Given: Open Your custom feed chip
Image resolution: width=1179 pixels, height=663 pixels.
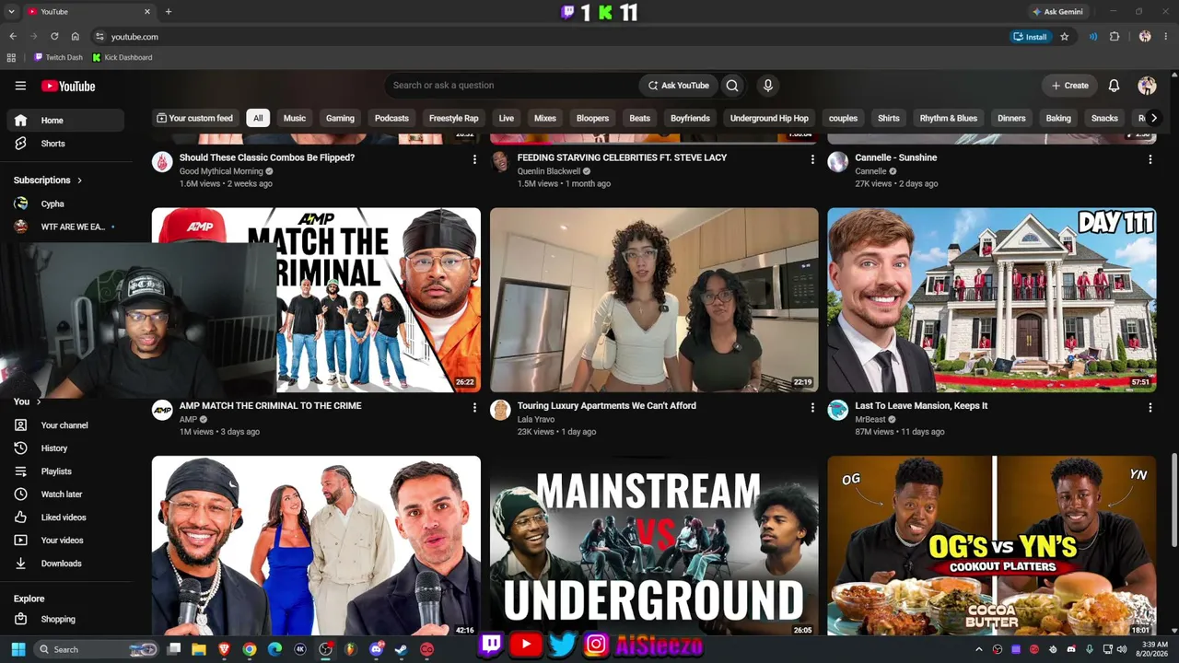Looking at the screenshot, I should point(194,118).
